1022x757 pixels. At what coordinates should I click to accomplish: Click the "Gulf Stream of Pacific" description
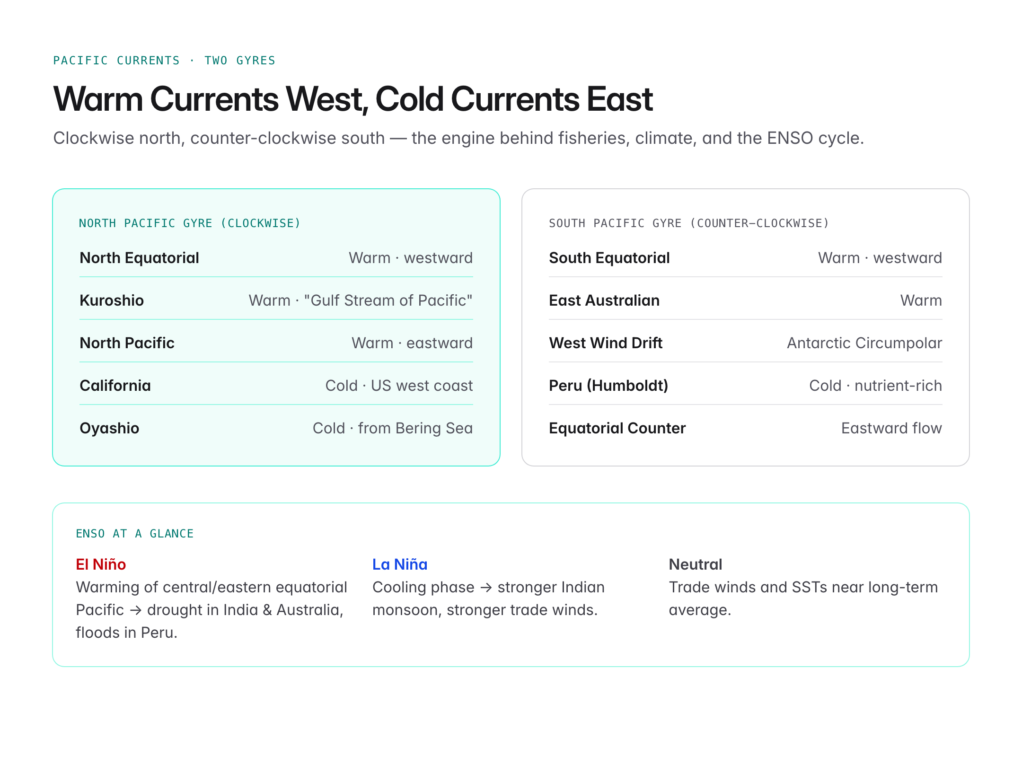click(388, 300)
